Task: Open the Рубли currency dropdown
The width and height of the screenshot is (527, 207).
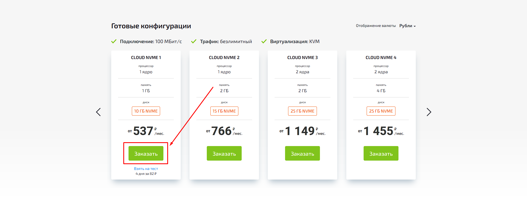Action: coord(408,26)
